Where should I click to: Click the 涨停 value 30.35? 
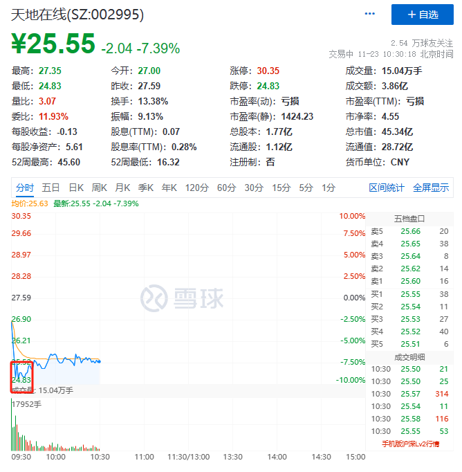tap(268, 71)
